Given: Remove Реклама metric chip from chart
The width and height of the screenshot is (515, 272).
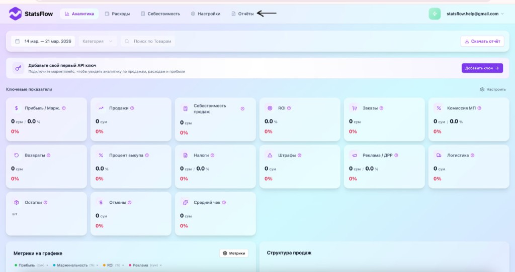Looking at the screenshot, I should coord(161,265).
